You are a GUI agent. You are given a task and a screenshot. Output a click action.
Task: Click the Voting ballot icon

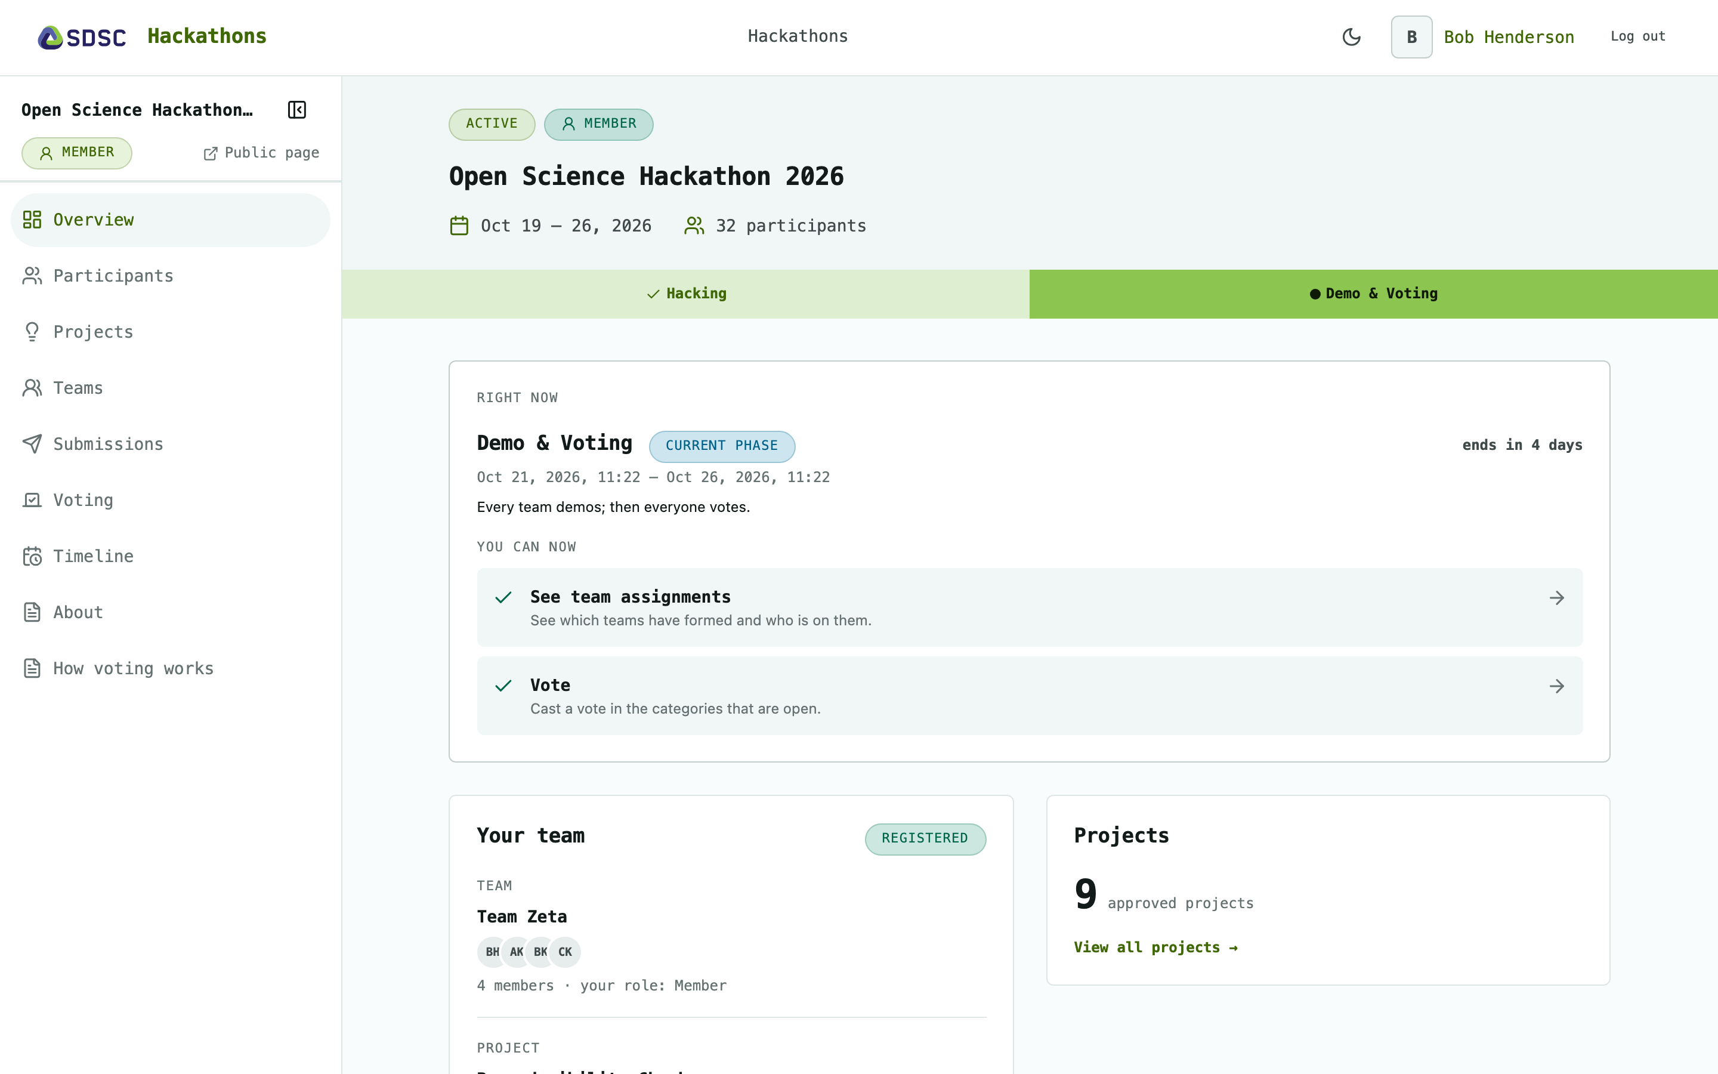point(32,501)
